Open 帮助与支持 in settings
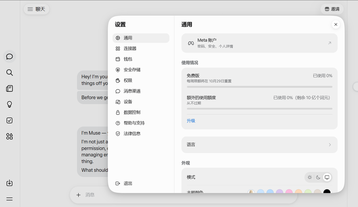This screenshot has width=358, height=207. [x=141, y=123]
